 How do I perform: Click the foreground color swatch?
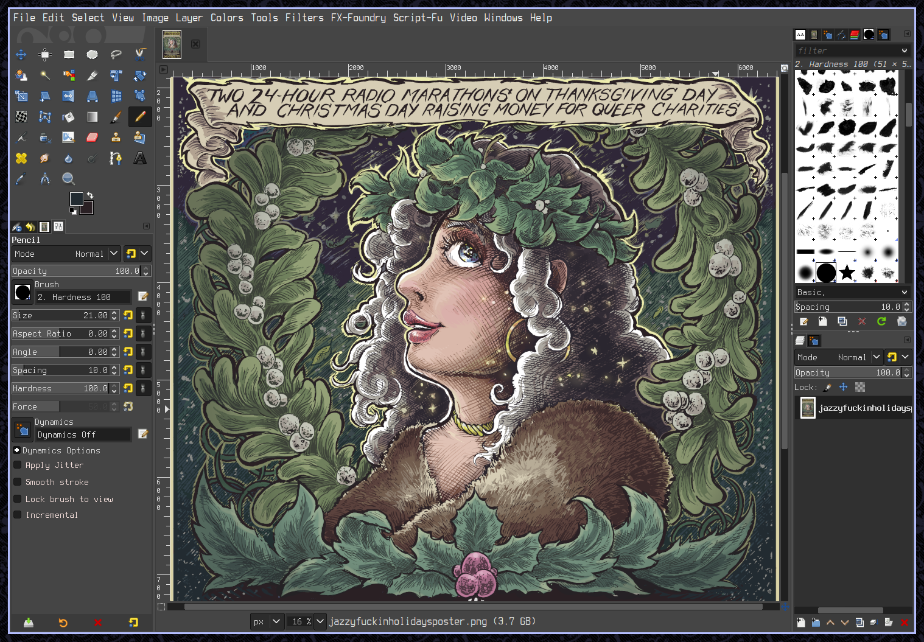point(76,199)
